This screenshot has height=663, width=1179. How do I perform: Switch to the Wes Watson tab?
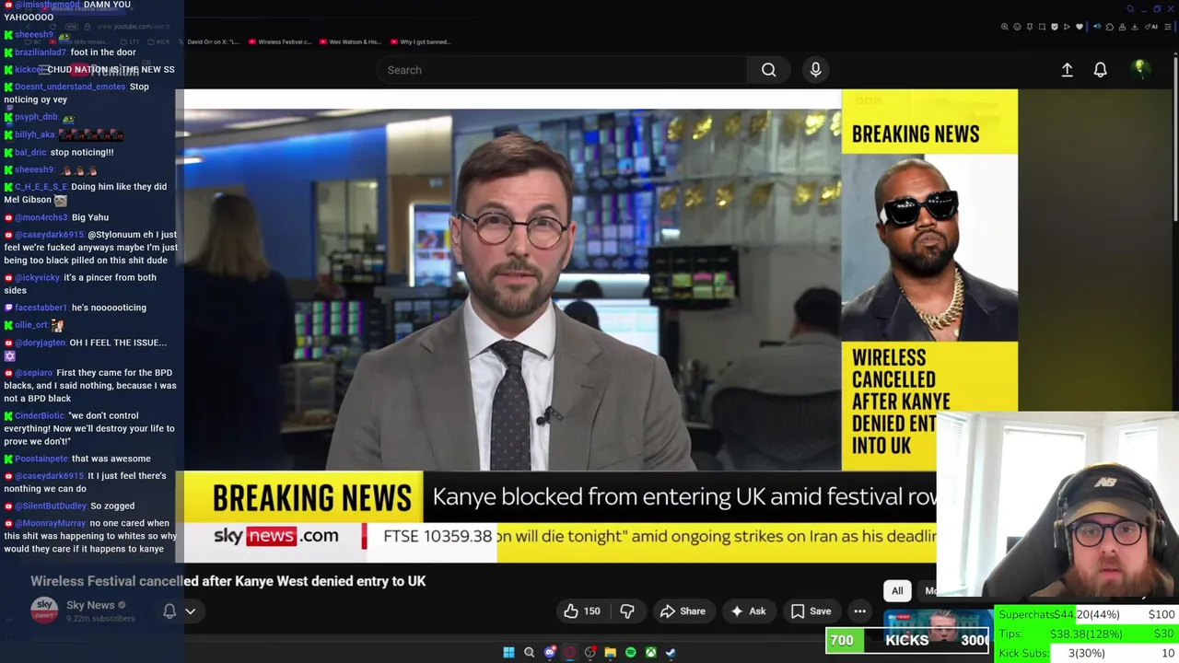tap(350, 41)
